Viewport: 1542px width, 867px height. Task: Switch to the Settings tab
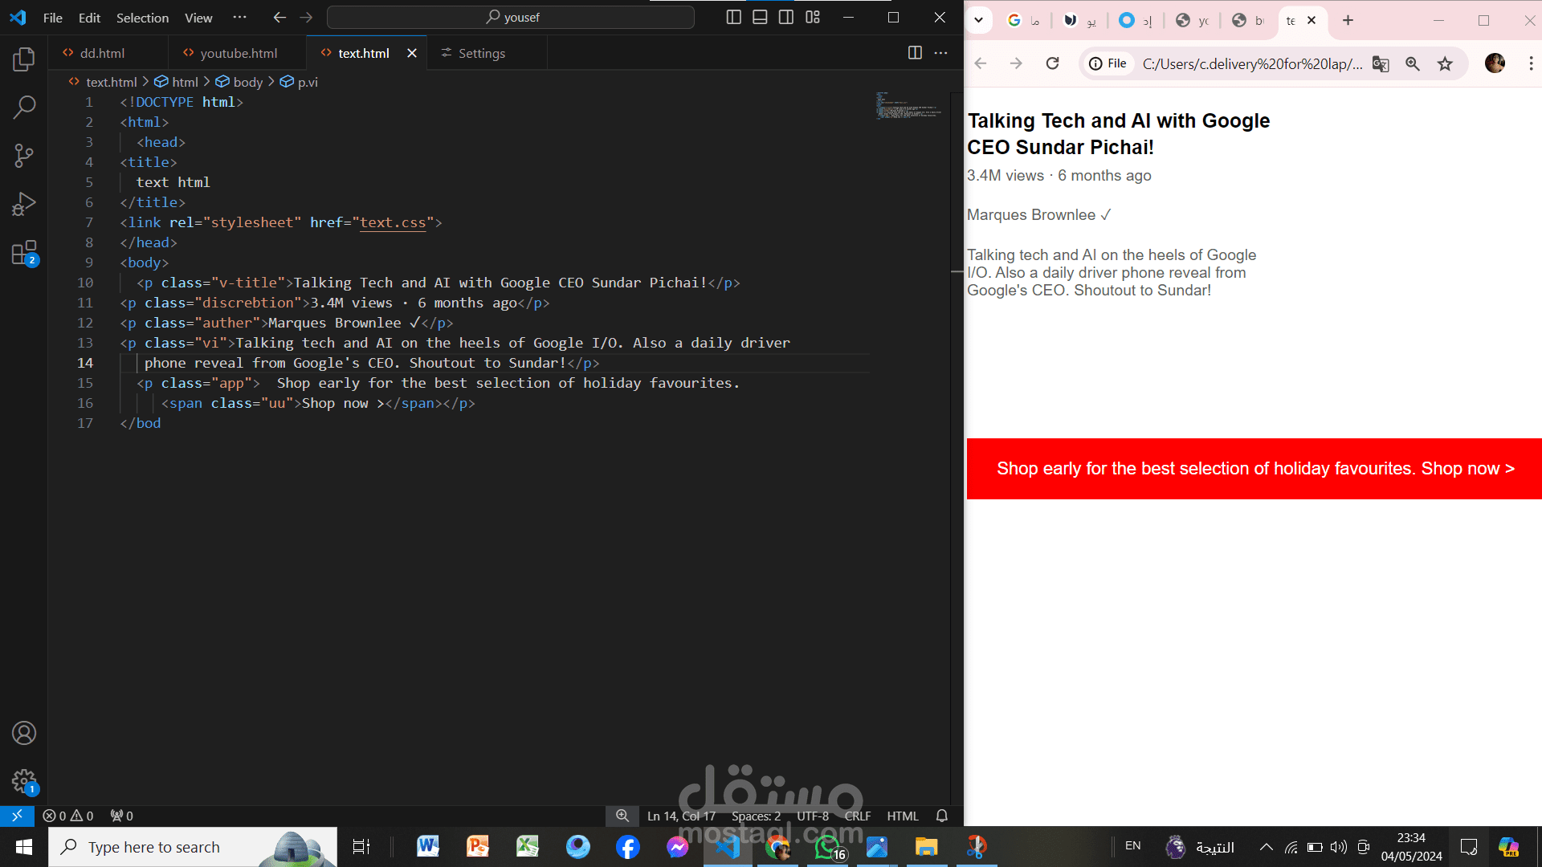tap(482, 53)
